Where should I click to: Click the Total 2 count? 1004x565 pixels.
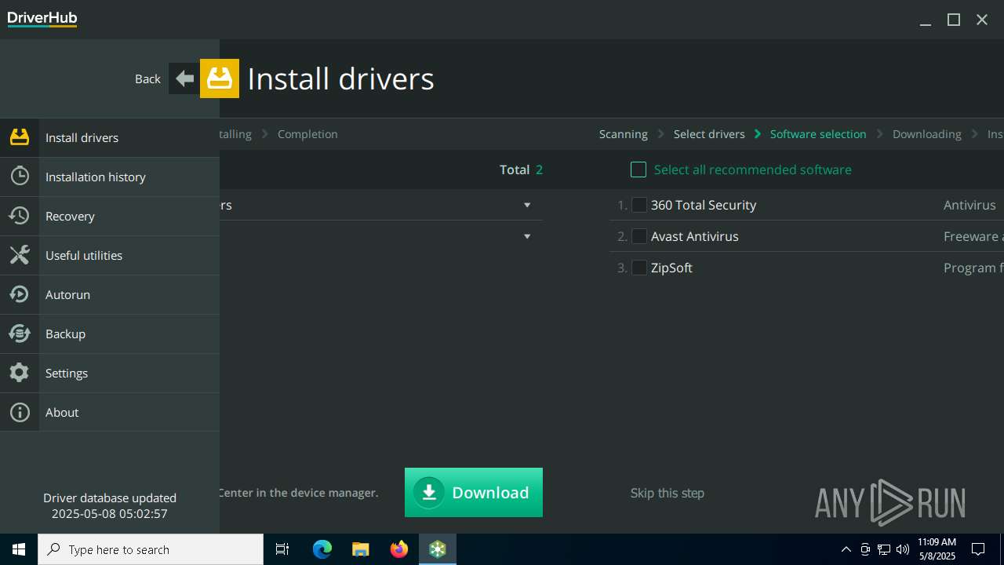point(521,169)
